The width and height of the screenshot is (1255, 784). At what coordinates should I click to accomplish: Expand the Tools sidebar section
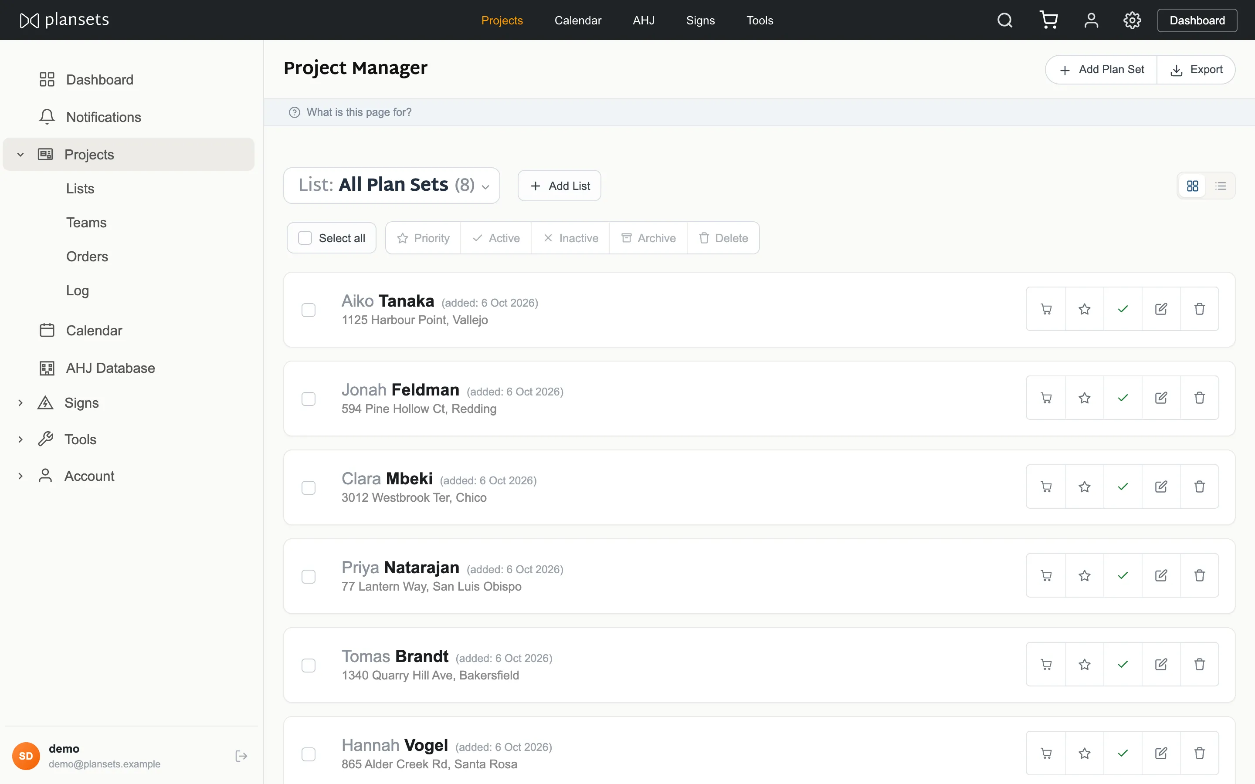click(x=20, y=439)
